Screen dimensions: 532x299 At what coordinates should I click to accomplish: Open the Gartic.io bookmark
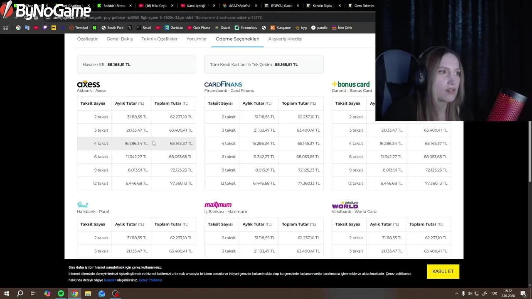(173, 28)
